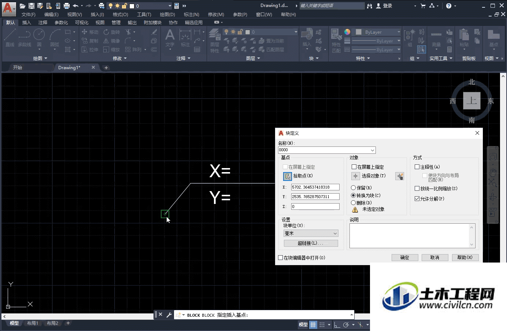Screen dimensions: 507x331
Task: Select the Circle (圆) tool
Action: point(39,38)
